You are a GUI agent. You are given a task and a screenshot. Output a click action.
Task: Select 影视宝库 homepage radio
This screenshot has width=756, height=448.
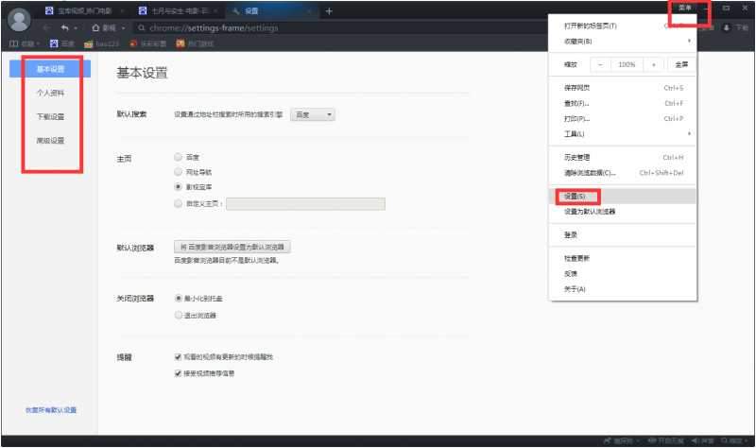coord(178,186)
